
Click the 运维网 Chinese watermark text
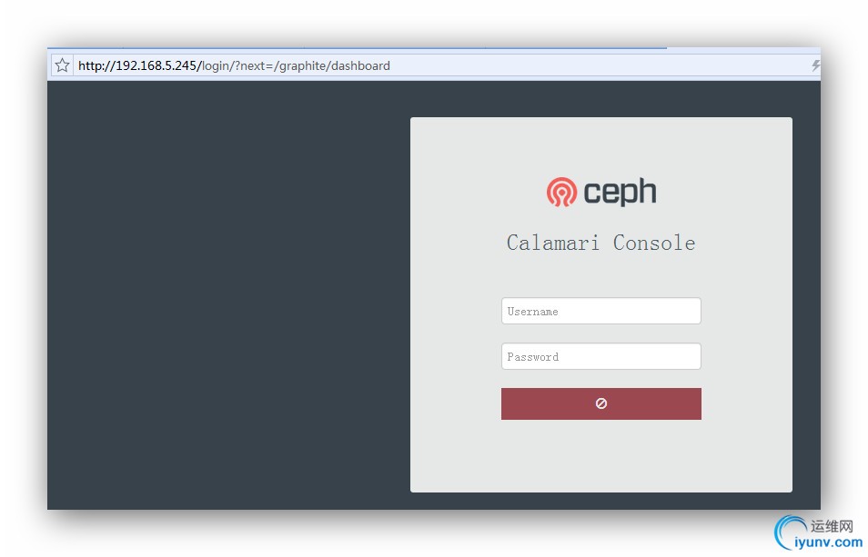[x=832, y=526]
